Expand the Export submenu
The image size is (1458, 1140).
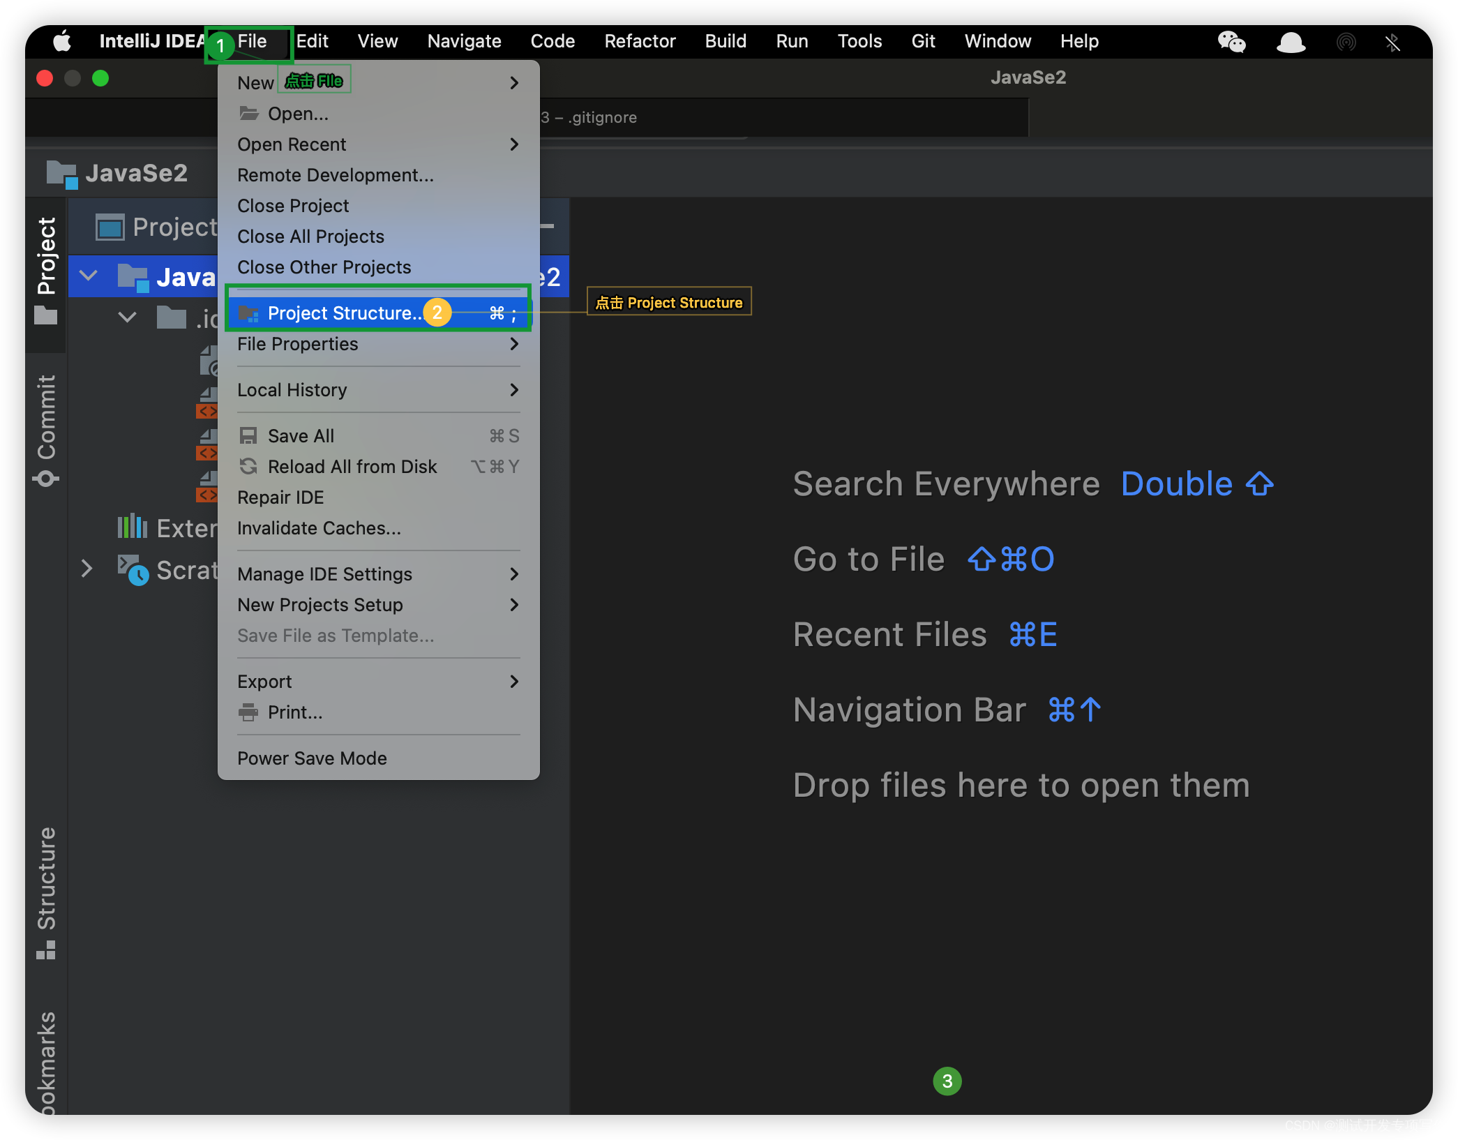[x=514, y=682]
